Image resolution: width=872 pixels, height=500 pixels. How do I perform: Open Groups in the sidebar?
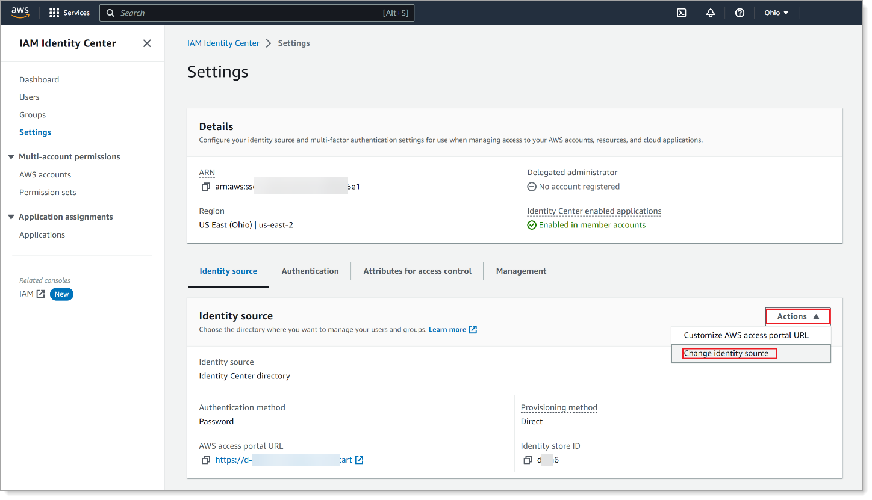point(33,114)
